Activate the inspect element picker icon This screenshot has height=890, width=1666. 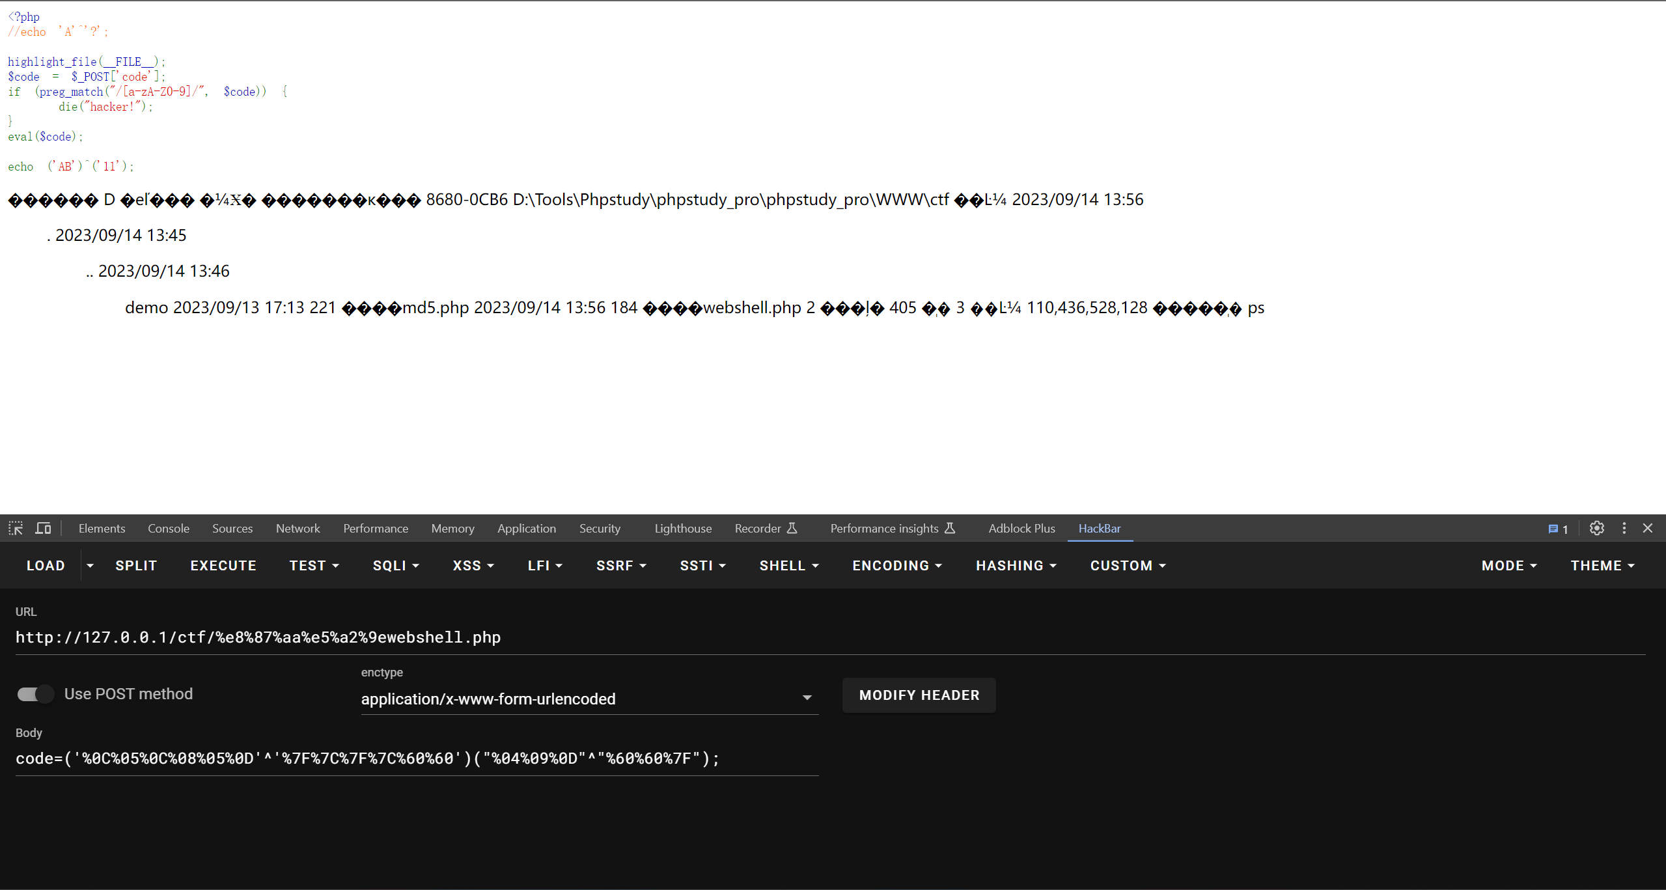(16, 528)
